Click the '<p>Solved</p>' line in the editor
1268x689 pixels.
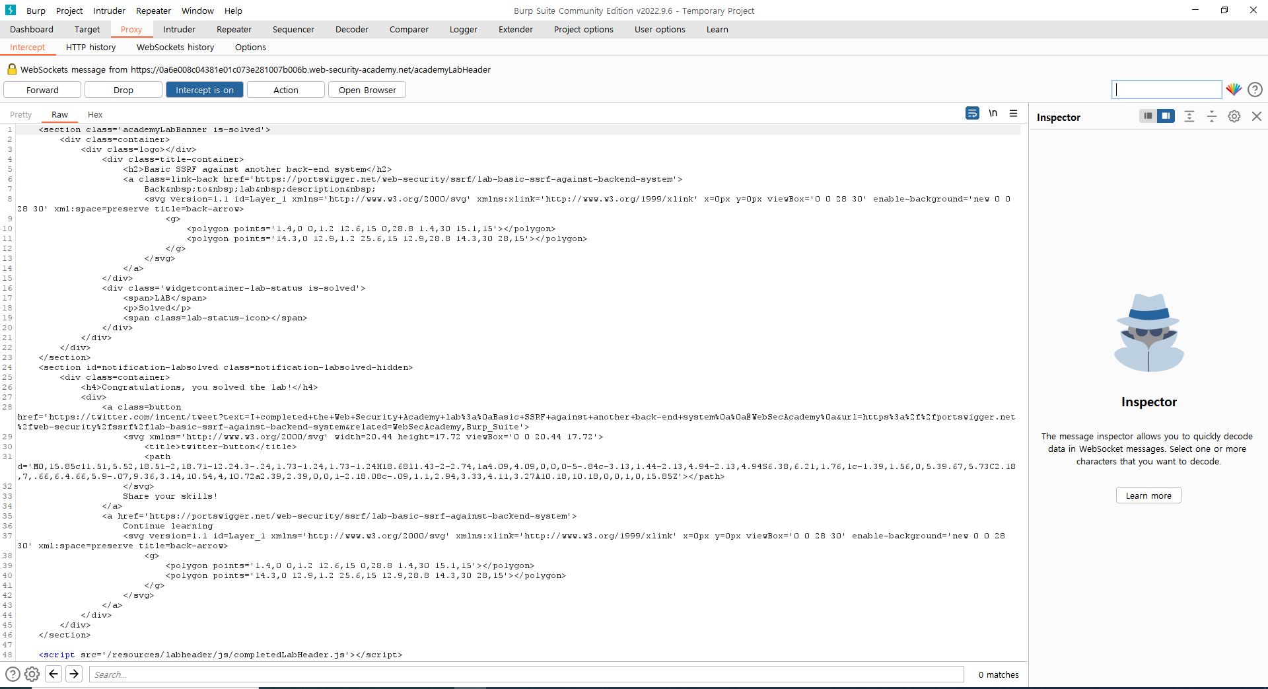[x=157, y=308]
